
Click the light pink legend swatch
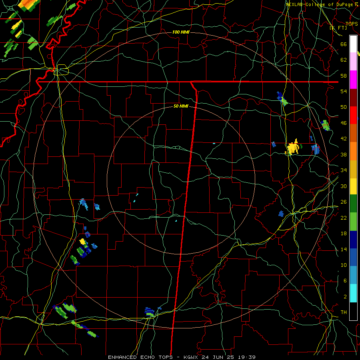coord(353,62)
